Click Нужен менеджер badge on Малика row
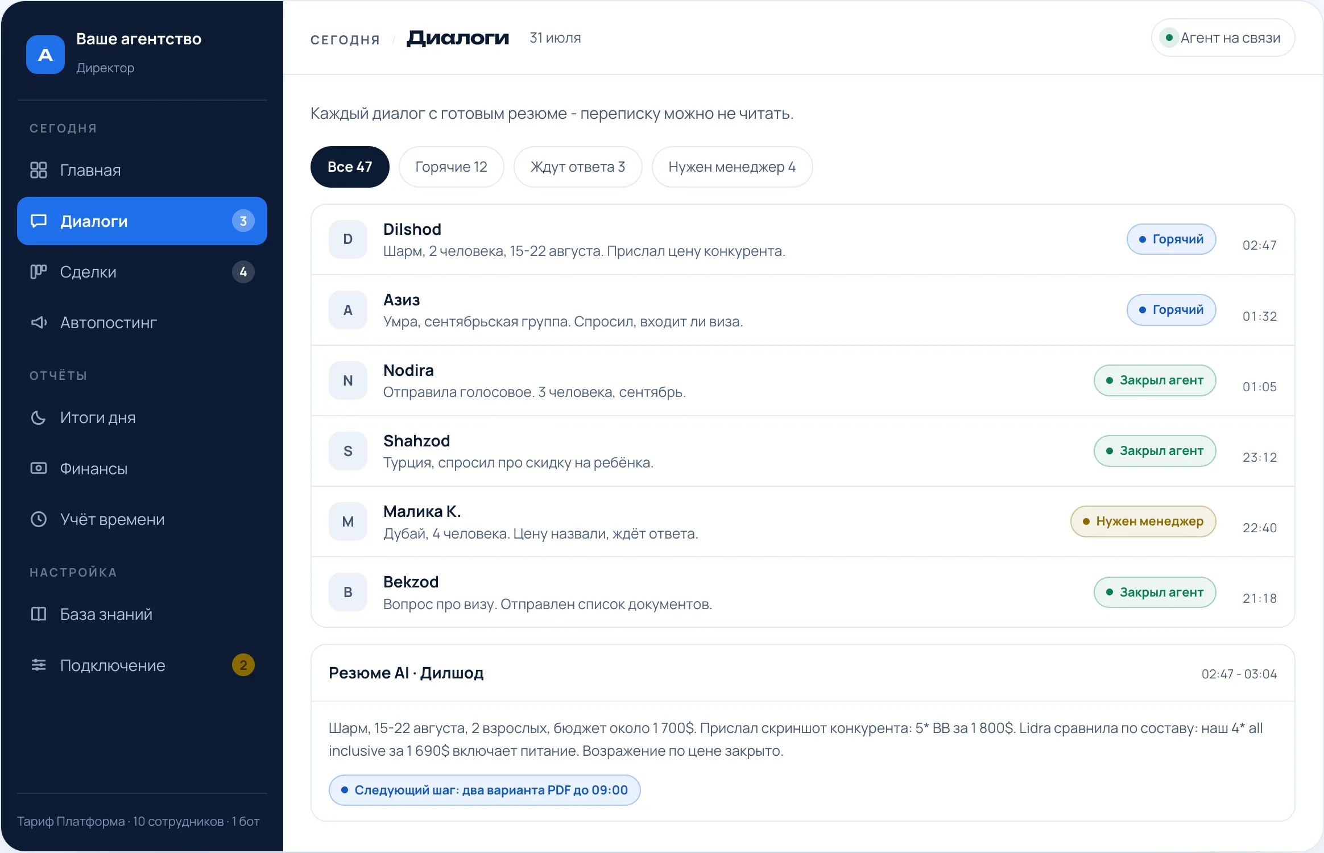Viewport: 1324px width, 853px height. pos(1143,521)
